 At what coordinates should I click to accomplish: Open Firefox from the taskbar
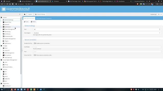click(x=15, y=89)
